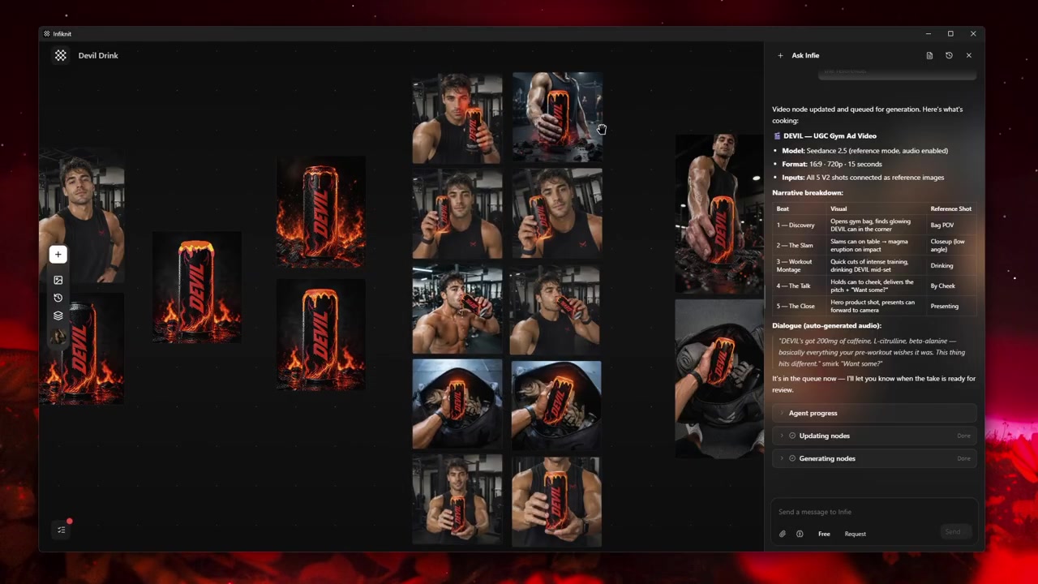Select the shirtless man drinking image
The height and width of the screenshot is (584, 1038).
457,309
